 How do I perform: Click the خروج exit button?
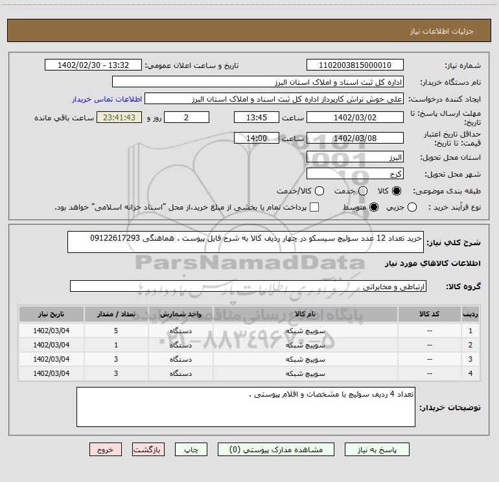(x=106, y=450)
